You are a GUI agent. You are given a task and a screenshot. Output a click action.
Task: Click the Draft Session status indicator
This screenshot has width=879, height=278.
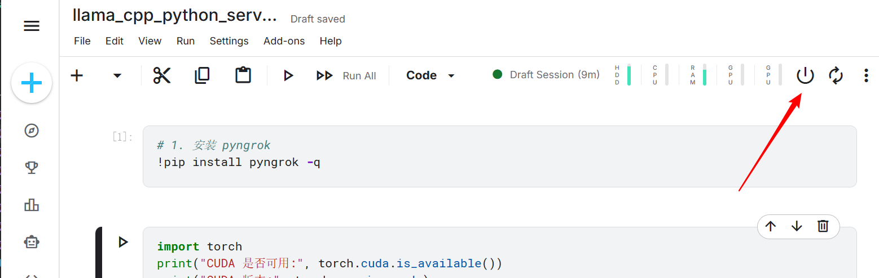[x=546, y=75]
